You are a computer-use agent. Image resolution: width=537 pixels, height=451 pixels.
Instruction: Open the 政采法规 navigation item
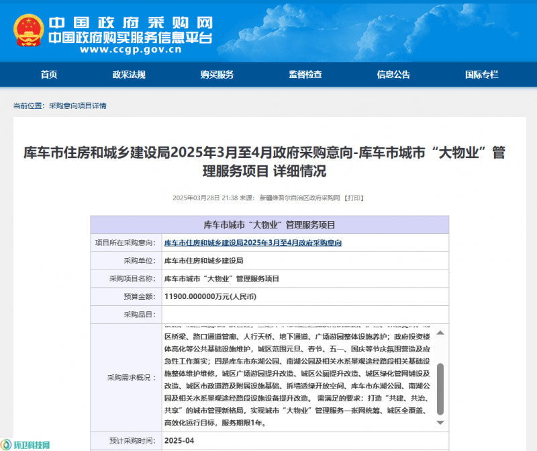[129, 75]
